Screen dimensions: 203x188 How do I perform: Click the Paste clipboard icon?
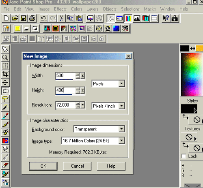[79, 18]
